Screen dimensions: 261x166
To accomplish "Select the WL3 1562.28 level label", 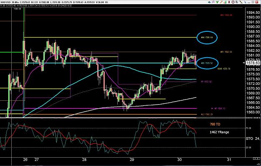I will [207, 114].
